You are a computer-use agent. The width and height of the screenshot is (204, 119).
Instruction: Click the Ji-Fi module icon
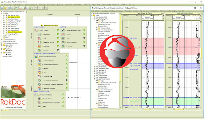coord(39,73)
